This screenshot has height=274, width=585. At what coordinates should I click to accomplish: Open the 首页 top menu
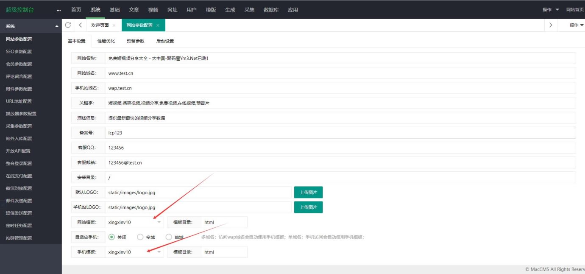click(x=76, y=10)
